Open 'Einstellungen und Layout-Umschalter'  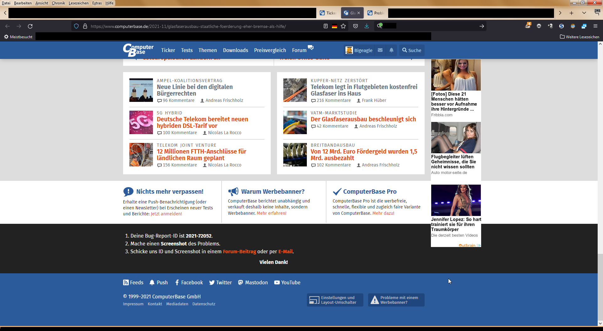[335, 300]
